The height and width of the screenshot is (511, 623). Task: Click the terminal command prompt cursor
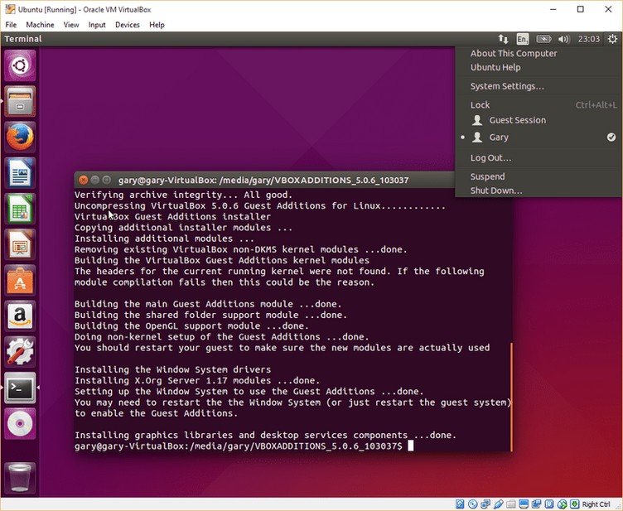click(x=411, y=446)
